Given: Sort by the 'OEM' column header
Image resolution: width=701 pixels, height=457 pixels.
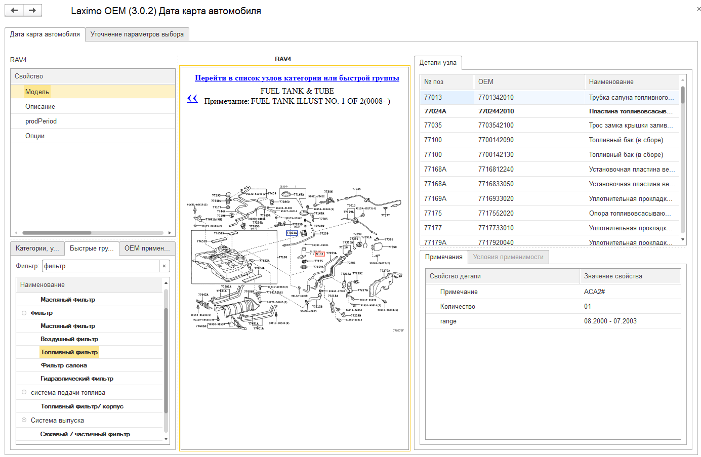Looking at the screenshot, I should click(529, 82).
